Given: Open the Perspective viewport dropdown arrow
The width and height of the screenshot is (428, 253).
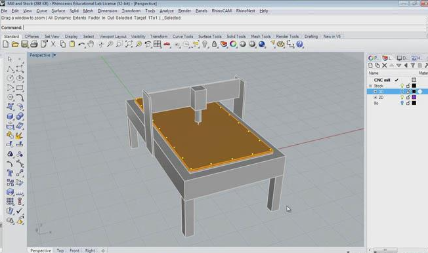Looking at the screenshot, I should 54,55.
